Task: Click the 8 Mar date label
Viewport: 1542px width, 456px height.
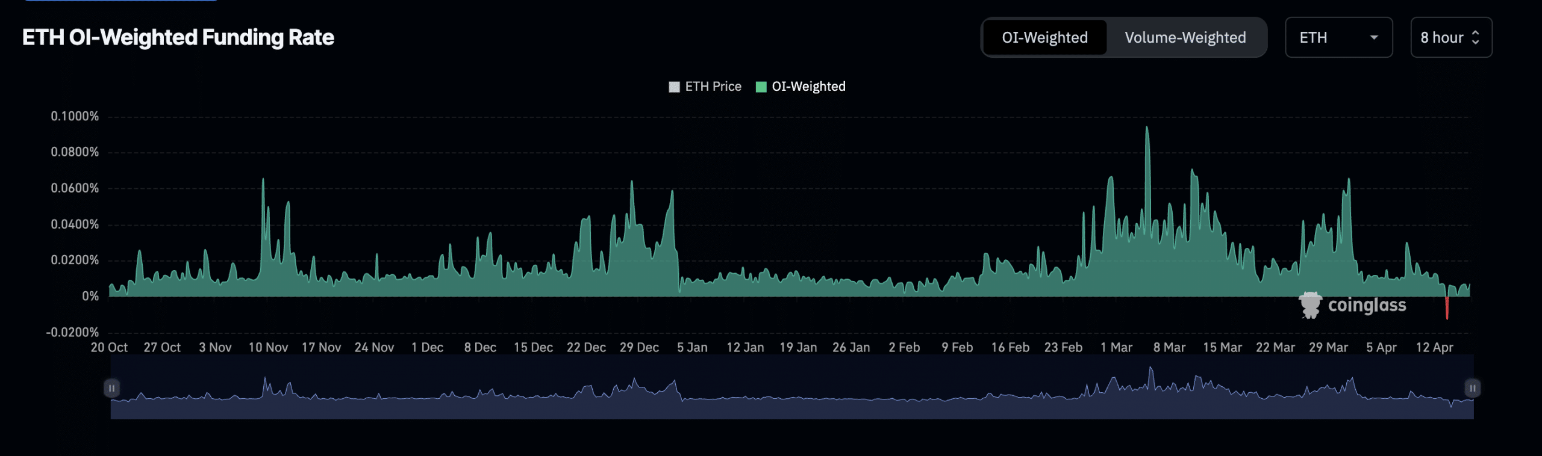Action: 1169,348
